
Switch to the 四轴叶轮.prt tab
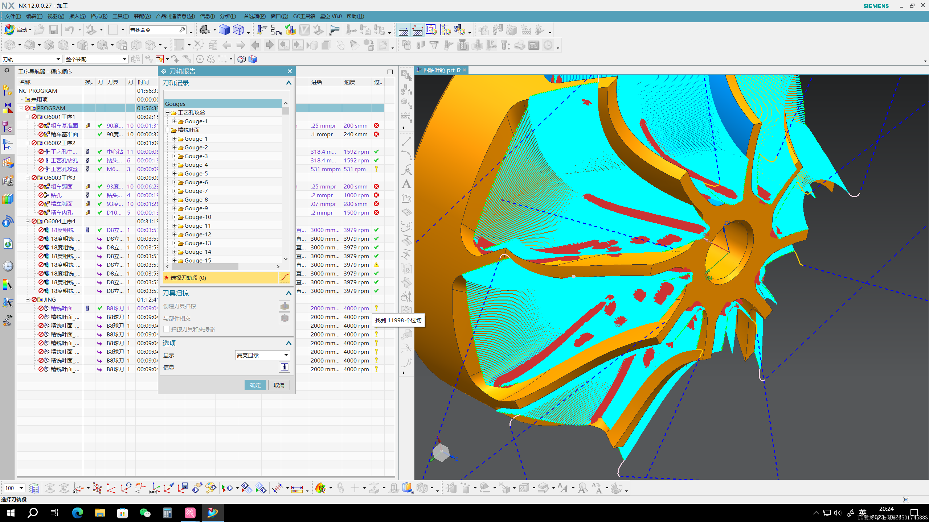coord(439,70)
